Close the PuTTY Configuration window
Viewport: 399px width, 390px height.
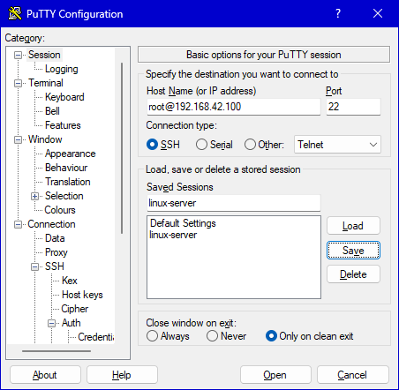tap(378, 13)
